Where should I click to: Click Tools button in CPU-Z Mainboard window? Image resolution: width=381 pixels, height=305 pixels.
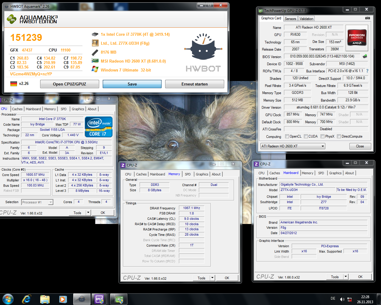[x=335, y=277]
